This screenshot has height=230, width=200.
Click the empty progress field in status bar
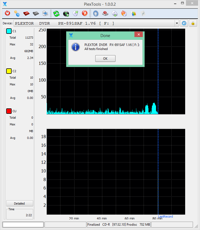click(23, 225)
